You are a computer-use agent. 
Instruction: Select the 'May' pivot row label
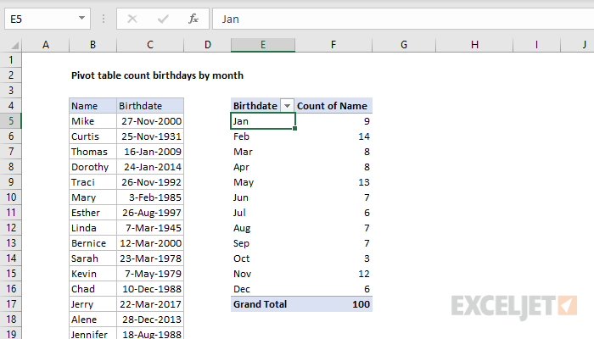[263, 182]
